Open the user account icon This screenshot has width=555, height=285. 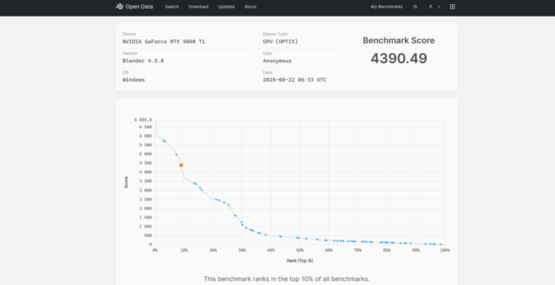(431, 7)
